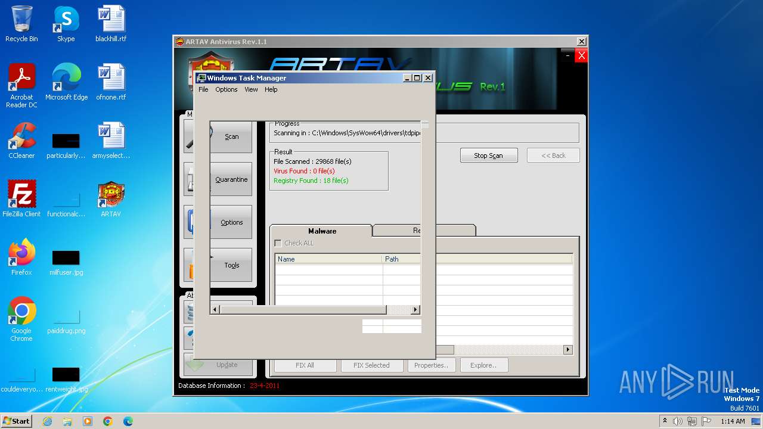Image resolution: width=763 pixels, height=429 pixels.
Task: Open ARTAV Options section
Action: coord(231,222)
